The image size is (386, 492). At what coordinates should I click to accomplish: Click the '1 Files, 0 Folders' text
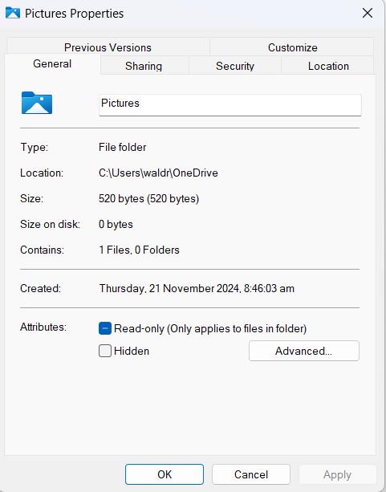139,250
